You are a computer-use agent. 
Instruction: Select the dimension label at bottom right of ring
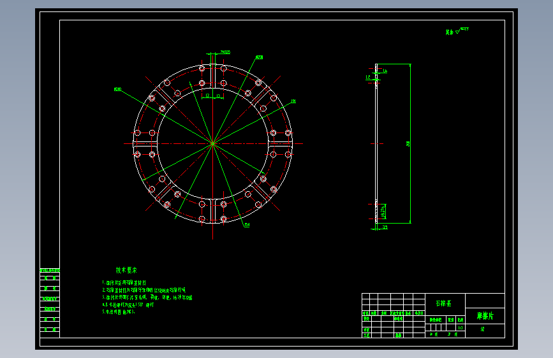click(x=247, y=225)
